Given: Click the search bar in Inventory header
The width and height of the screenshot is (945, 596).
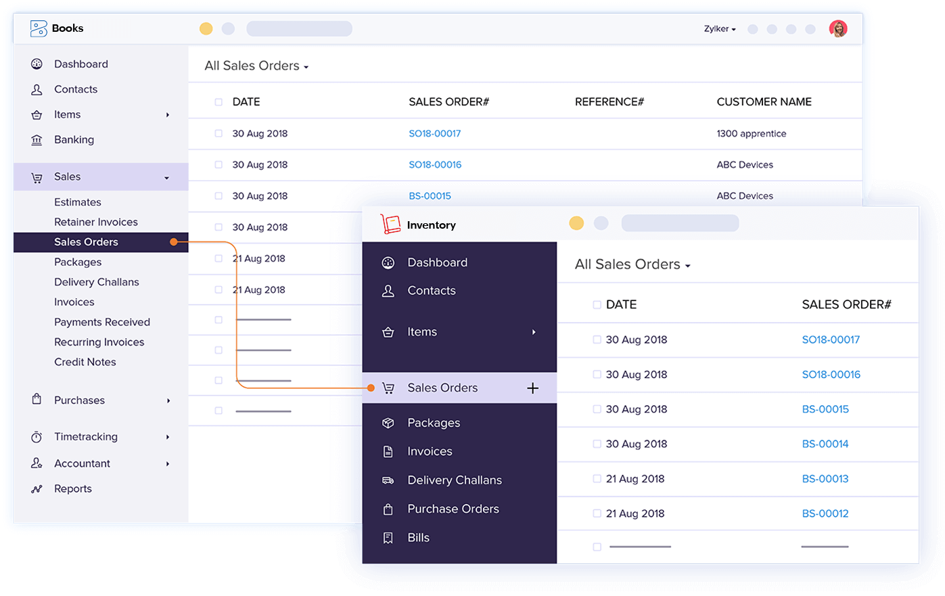Looking at the screenshot, I should [x=680, y=223].
